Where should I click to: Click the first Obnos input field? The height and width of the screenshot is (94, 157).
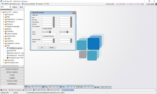coord(49,34)
